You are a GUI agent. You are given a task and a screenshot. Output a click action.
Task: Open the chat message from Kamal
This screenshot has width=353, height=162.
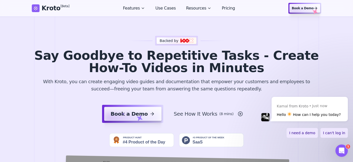(310, 109)
